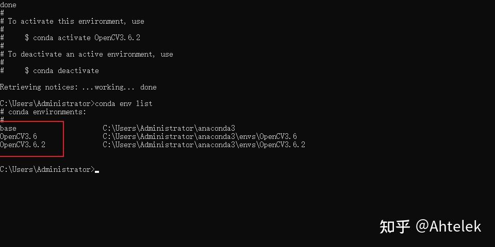Click the base path ending in anaconda3
This screenshot has width=495, height=247.
(x=169, y=128)
